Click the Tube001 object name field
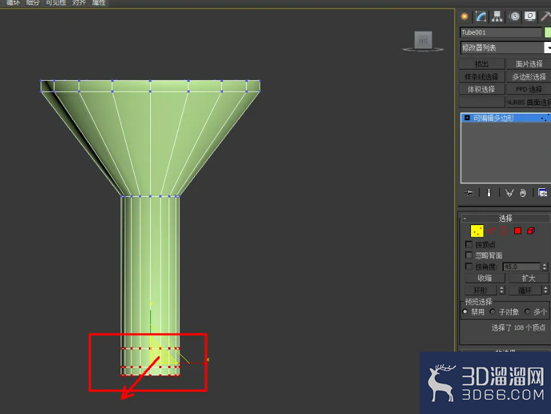This screenshot has width=551, height=414. [x=501, y=32]
